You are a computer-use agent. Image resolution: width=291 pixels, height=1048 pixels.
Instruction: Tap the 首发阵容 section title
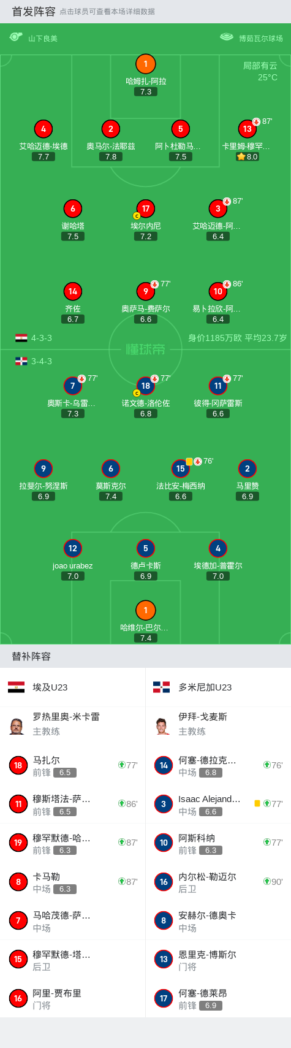pos(34,11)
